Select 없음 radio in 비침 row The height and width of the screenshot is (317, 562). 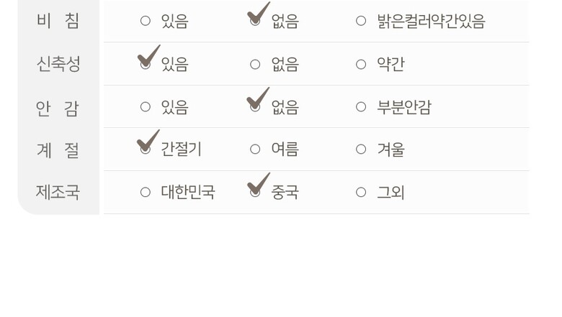coord(255,21)
